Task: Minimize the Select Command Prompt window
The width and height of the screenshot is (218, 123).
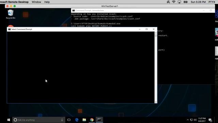Action: coord(140,29)
